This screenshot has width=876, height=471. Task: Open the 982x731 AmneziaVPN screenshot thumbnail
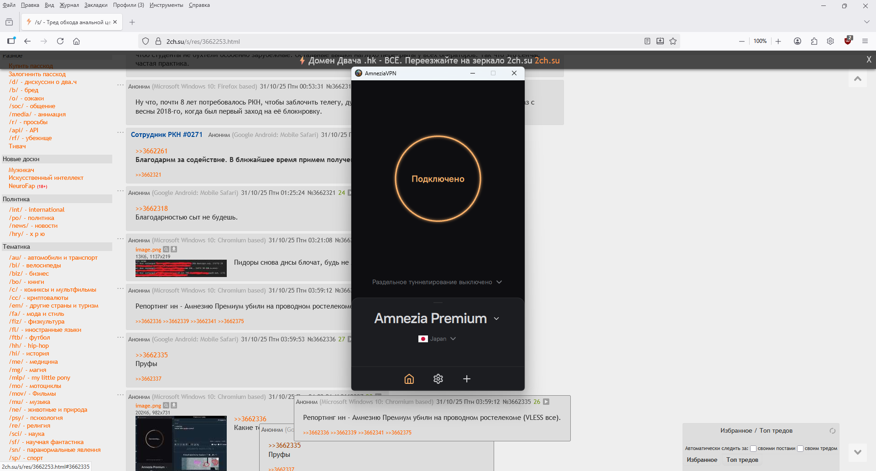(181, 443)
